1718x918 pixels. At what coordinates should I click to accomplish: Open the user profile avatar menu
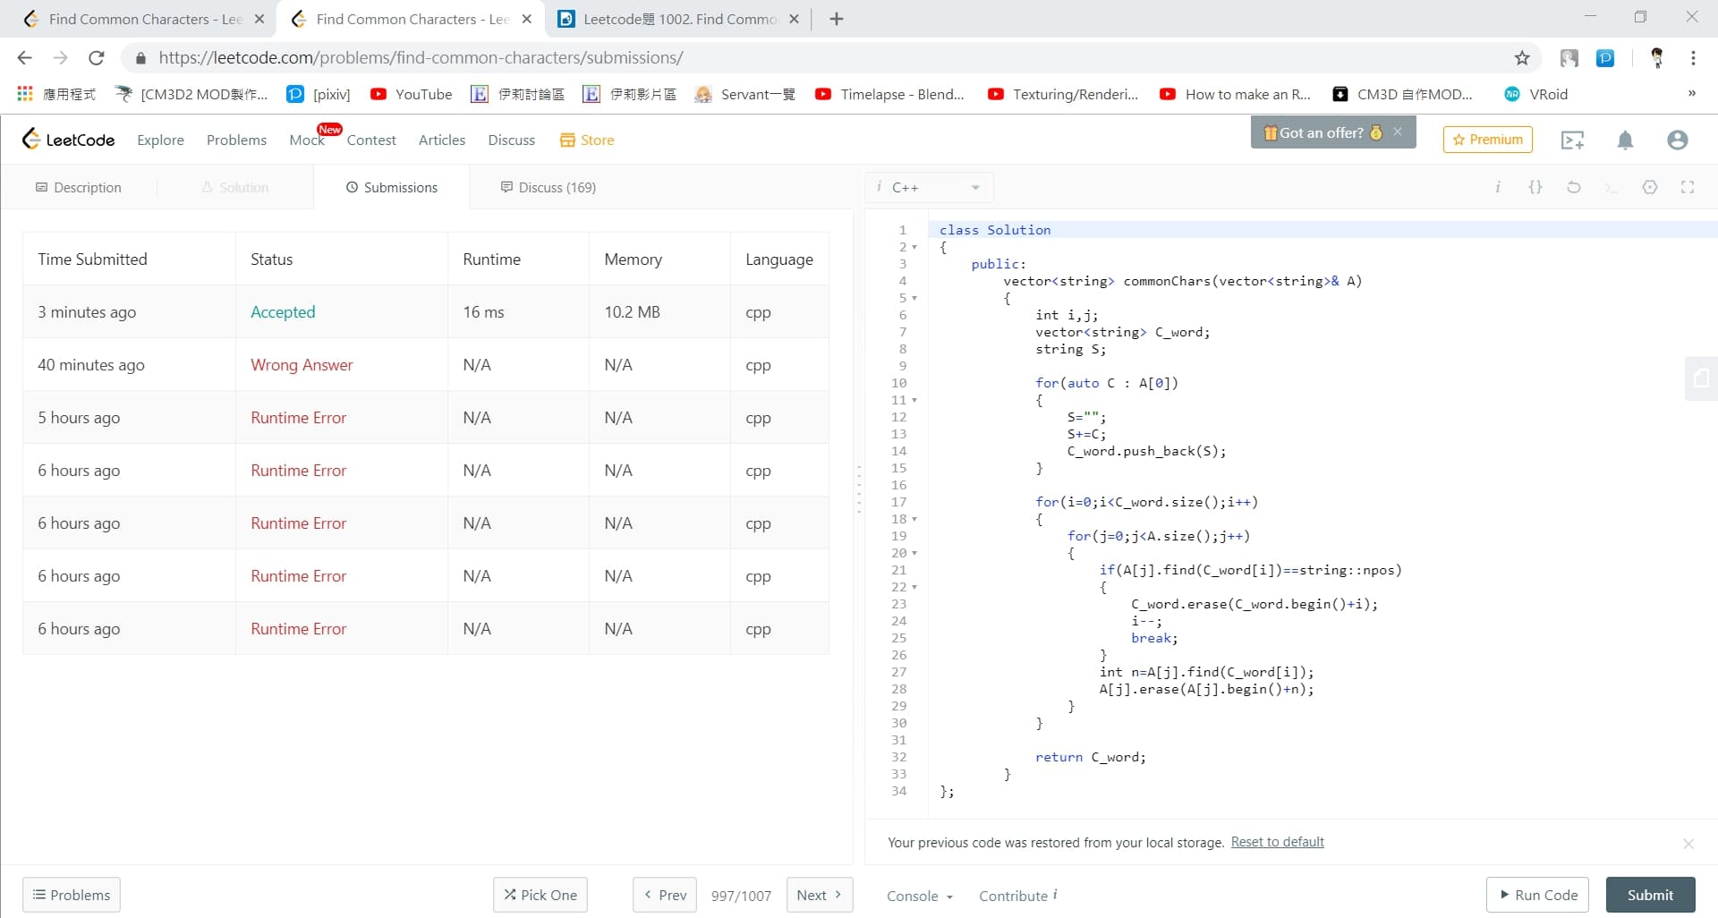click(1677, 140)
